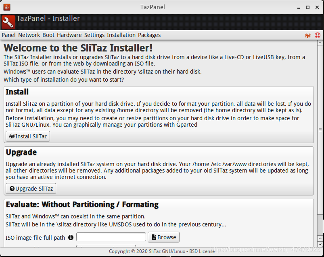Click 'Evaluate: Without Partitioning / Formating' heading
The height and width of the screenshot is (257, 324).
click(82, 204)
